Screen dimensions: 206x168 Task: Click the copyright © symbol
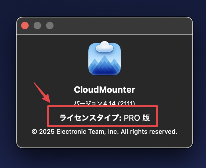[34, 132]
